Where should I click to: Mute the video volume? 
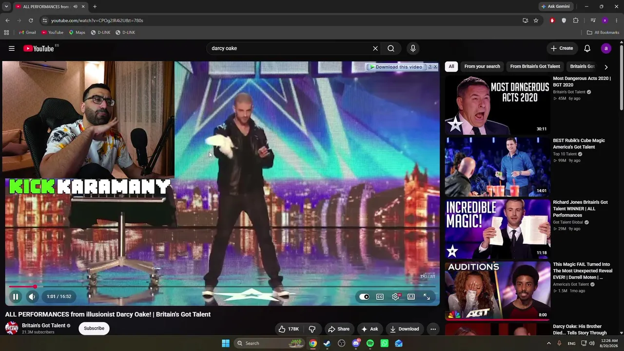[x=32, y=296]
